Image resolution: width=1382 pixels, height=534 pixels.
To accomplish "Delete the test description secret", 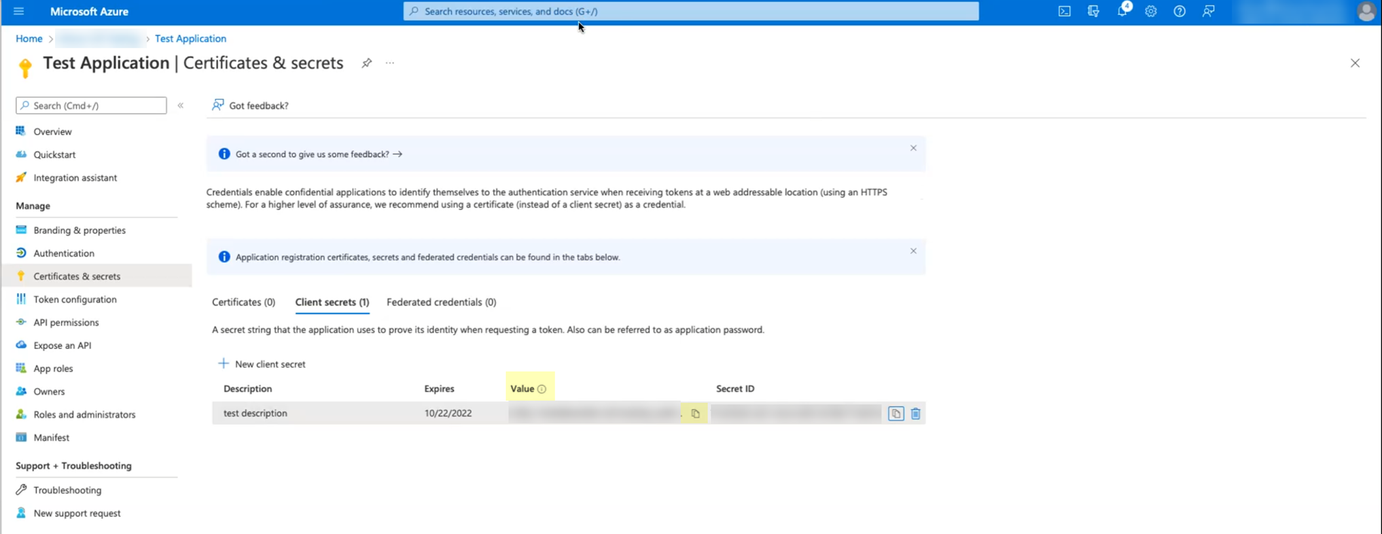I will tap(915, 414).
